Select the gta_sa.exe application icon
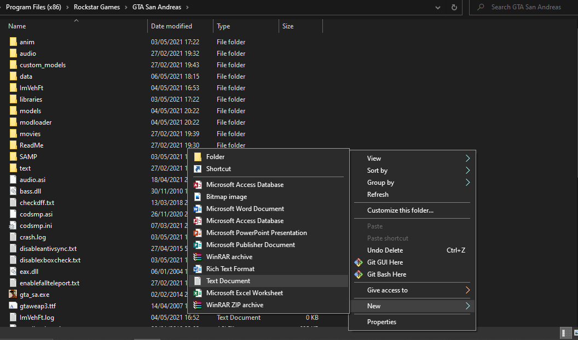 click(x=13, y=295)
